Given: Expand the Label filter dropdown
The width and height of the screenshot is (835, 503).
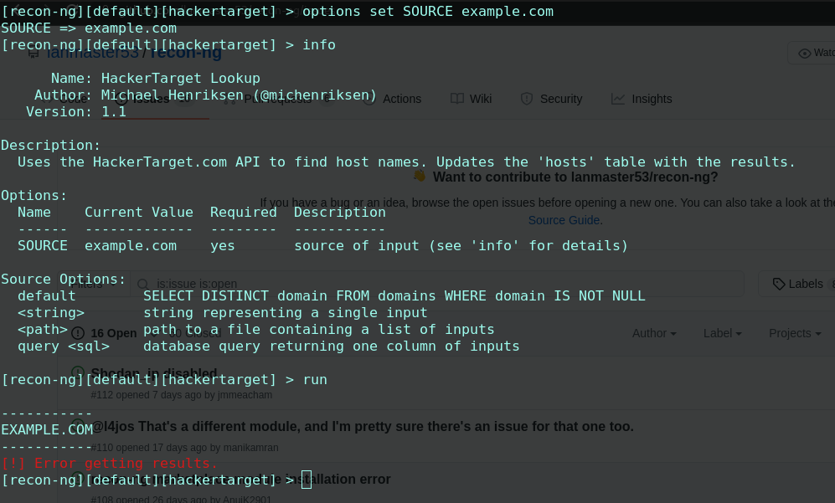Looking at the screenshot, I should click(722, 333).
